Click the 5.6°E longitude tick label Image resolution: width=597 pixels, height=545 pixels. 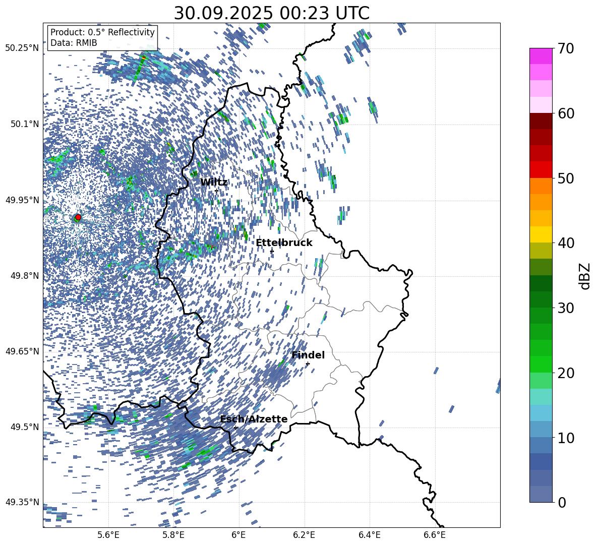point(108,535)
